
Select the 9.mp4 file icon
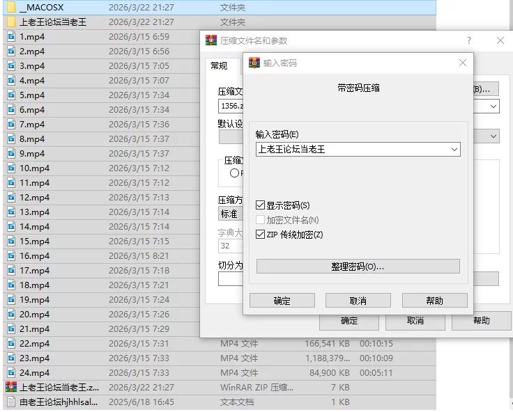[11, 154]
